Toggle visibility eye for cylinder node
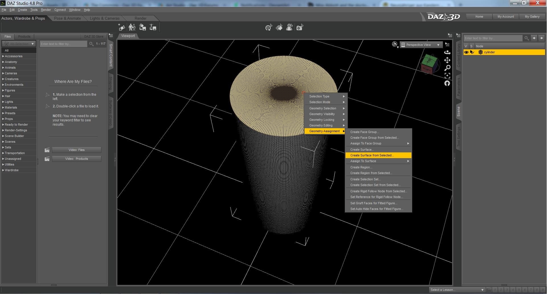Viewport: 547px width, 294px height. tap(466, 52)
